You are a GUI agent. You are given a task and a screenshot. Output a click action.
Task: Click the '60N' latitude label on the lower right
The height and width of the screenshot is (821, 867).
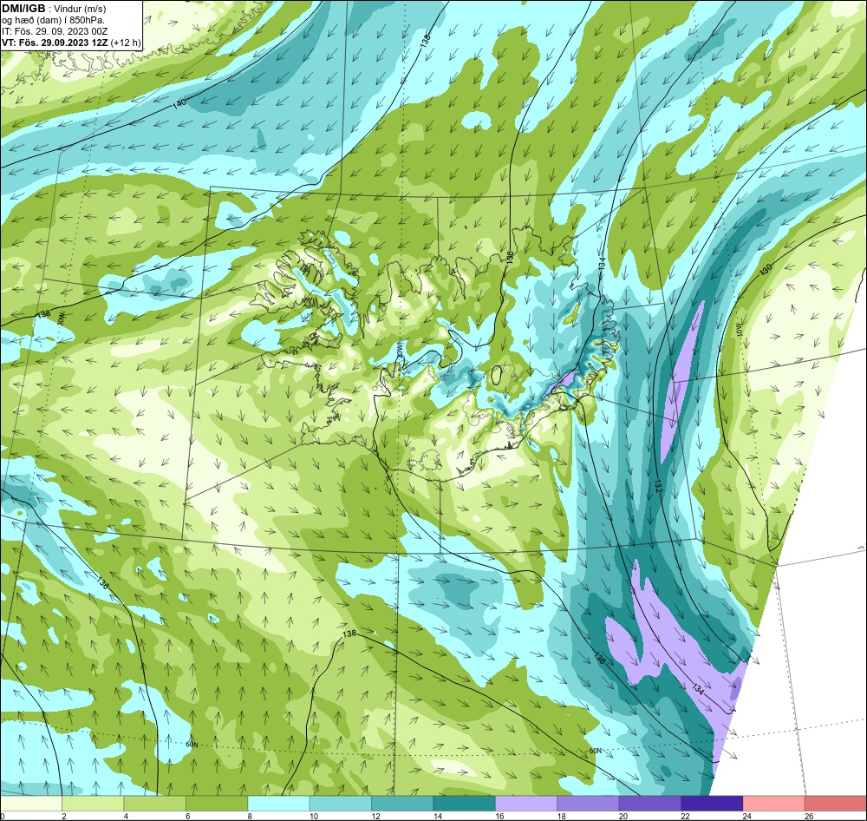coord(595,751)
